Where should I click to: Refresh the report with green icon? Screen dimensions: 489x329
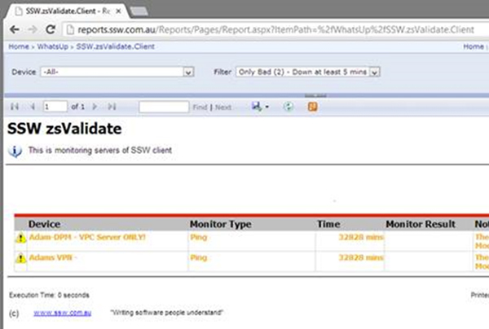[287, 107]
